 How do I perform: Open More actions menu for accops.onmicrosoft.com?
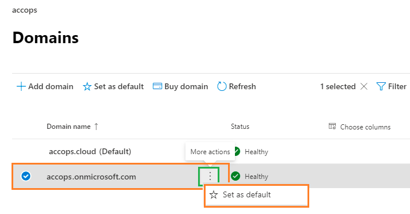point(210,176)
